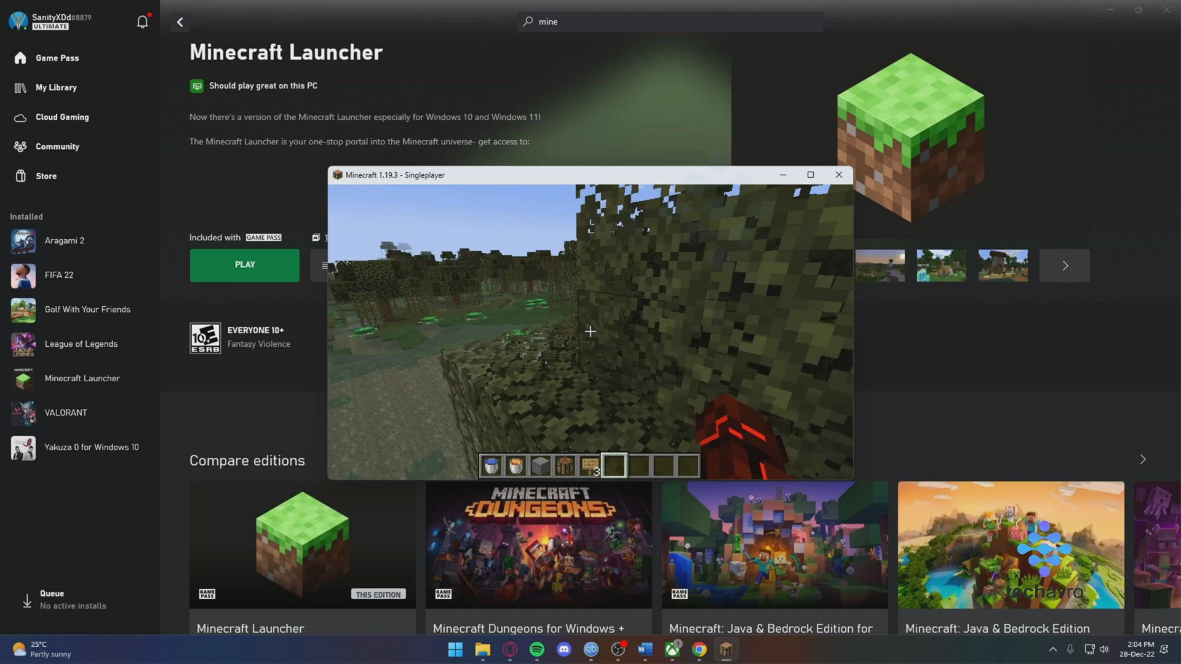Open the Store page
Viewport: 1181px width, 664px height.
pos(46,176)
